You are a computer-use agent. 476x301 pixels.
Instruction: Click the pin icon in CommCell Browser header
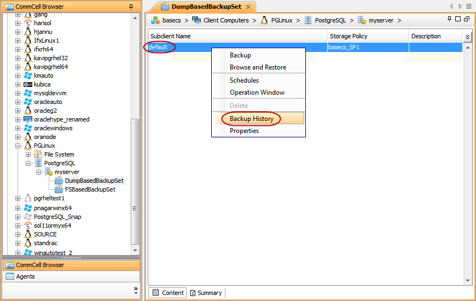130,6
